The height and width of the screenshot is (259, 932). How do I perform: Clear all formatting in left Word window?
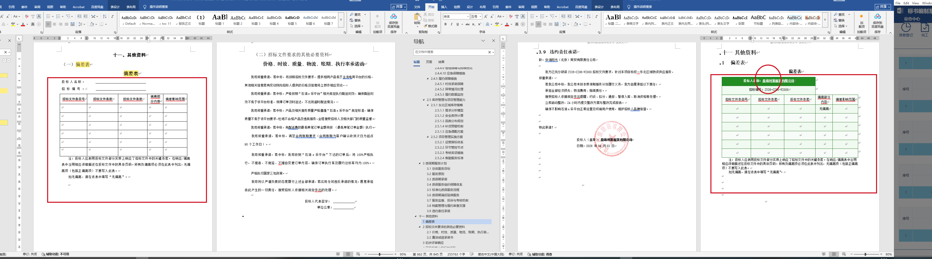(x=26, y=17)
